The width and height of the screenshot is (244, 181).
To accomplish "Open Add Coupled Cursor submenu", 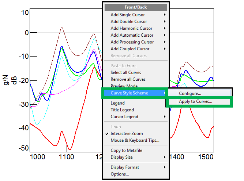I will pos(130,49).
